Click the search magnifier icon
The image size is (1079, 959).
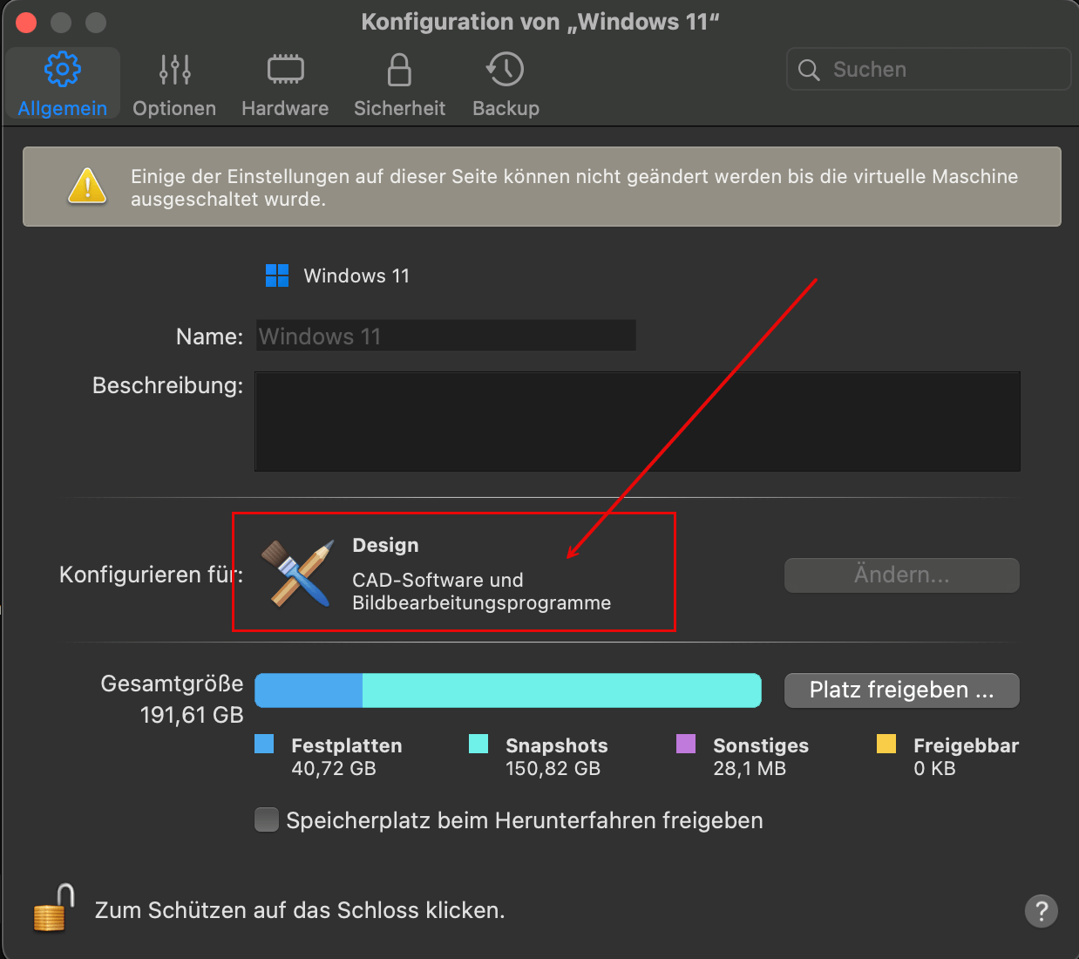(x=809, y=70)
